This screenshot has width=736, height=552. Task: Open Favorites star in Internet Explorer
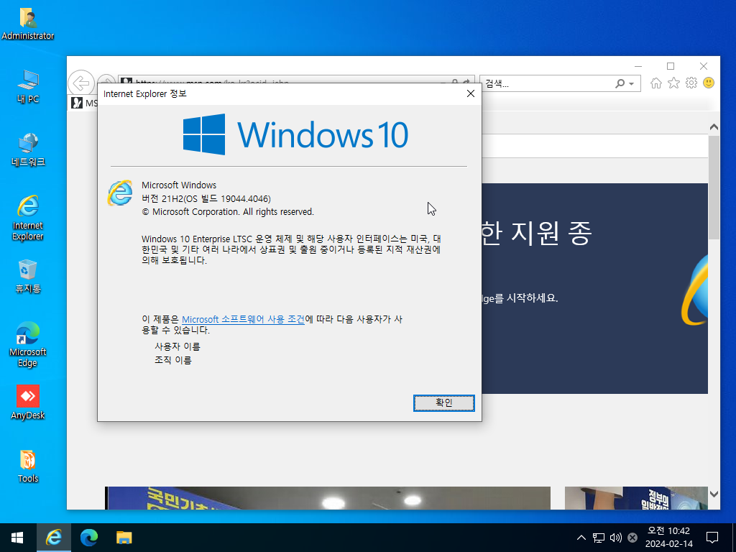[673, 83]
